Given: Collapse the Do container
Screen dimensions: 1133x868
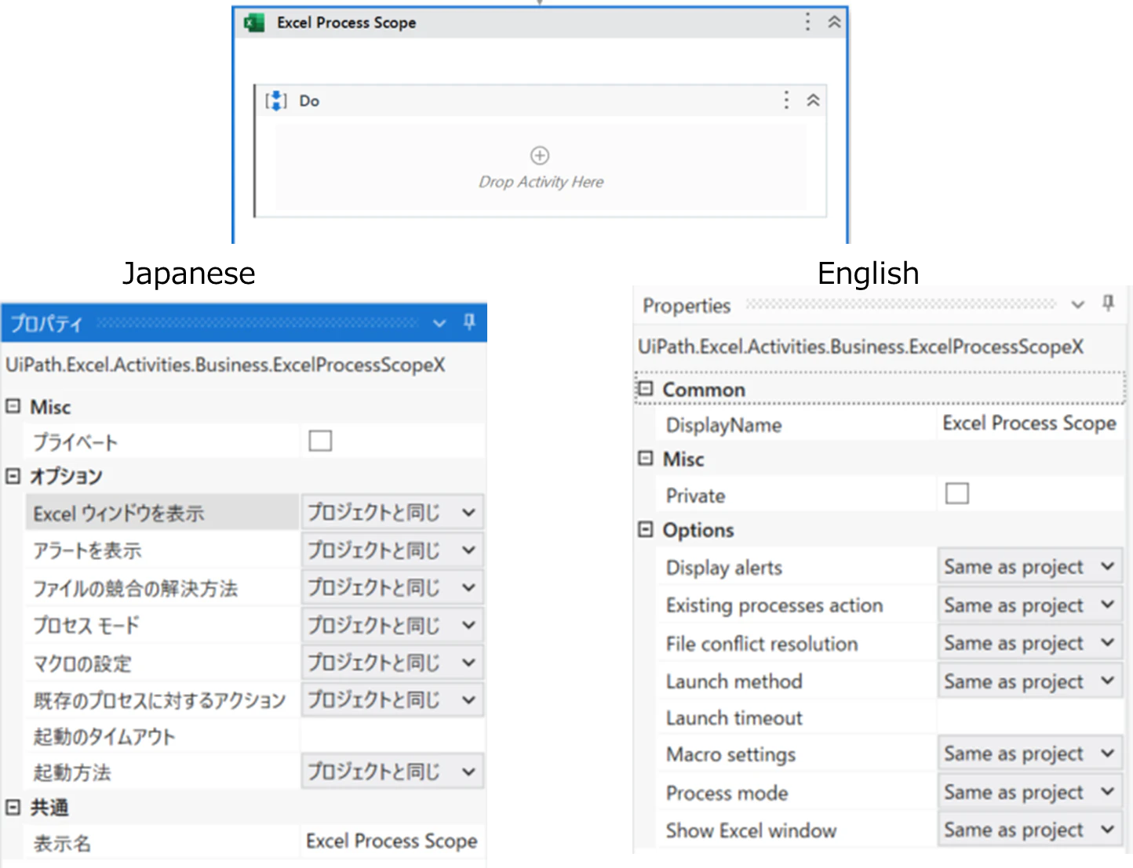Looking at the screenshot, I should (813, 100).
